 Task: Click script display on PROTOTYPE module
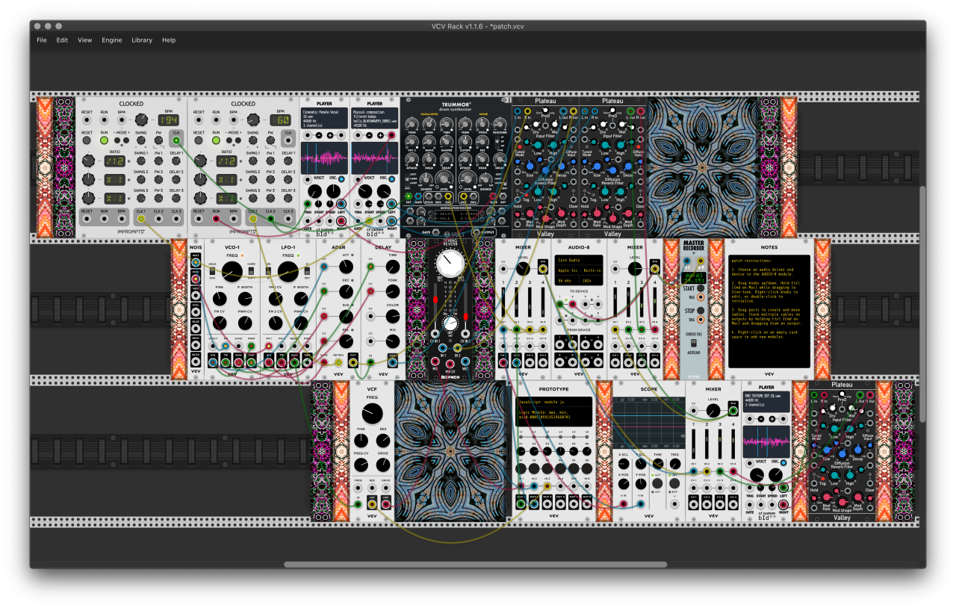(553, 412)
